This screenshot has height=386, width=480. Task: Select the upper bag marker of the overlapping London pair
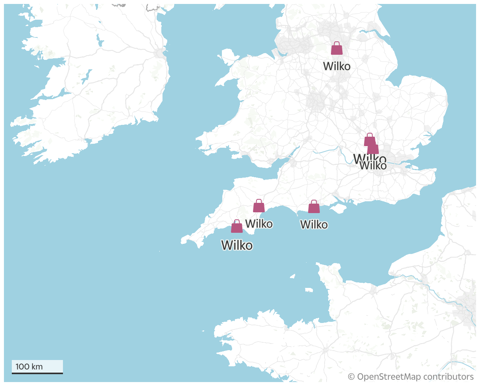point(369,139)
